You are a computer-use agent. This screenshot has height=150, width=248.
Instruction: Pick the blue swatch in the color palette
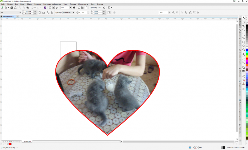coord(247,50)
